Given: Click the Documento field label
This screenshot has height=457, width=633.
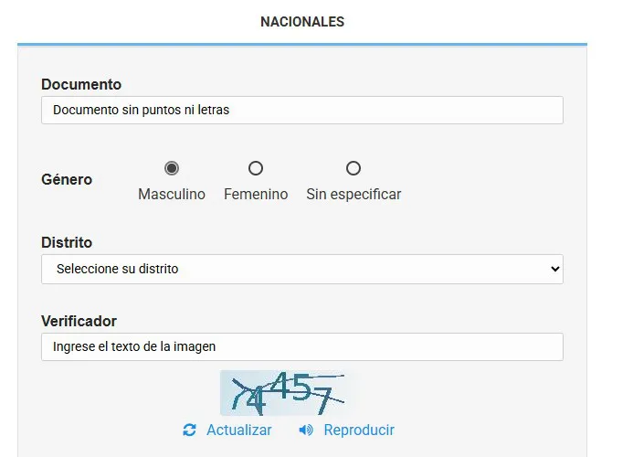Looking at the screenshot, I should 81,84.
